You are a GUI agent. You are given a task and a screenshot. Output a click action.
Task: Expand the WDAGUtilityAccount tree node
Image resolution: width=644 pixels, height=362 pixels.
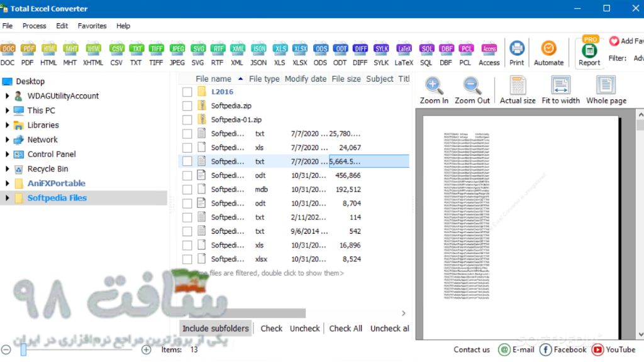(7, 96)
